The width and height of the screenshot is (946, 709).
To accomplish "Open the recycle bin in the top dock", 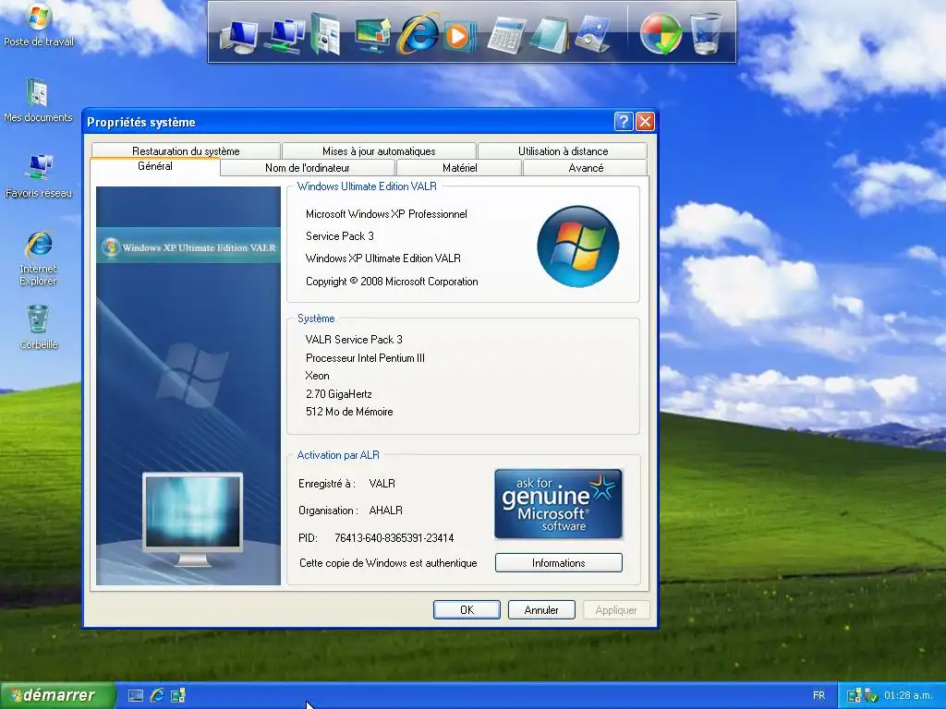I will [x=706, y=34].
